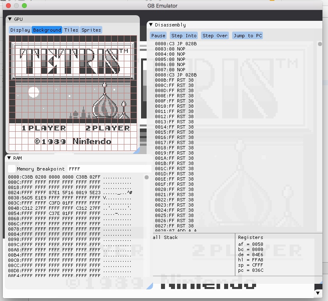Click the Registers heading

(x=250, y=237)
